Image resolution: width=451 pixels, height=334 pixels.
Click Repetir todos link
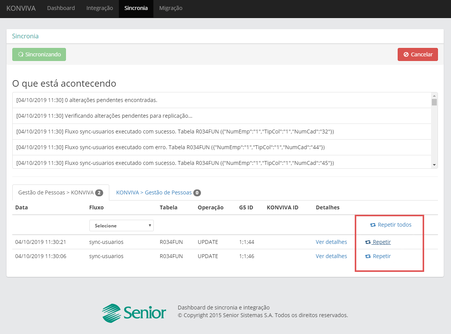pos(391,225)
